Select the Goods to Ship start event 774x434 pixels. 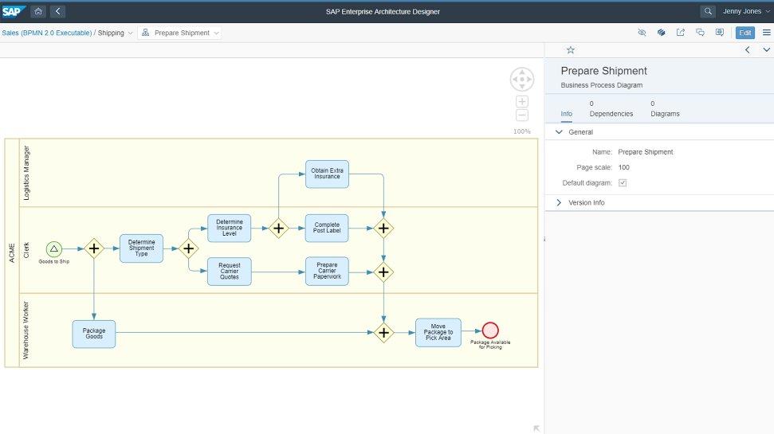click(x=53, y=249)
